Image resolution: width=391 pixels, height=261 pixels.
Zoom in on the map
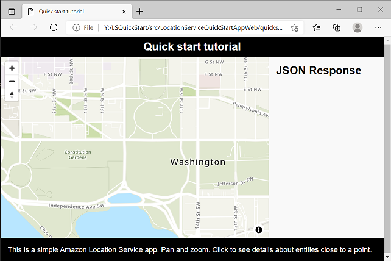[x=12, y=68]
